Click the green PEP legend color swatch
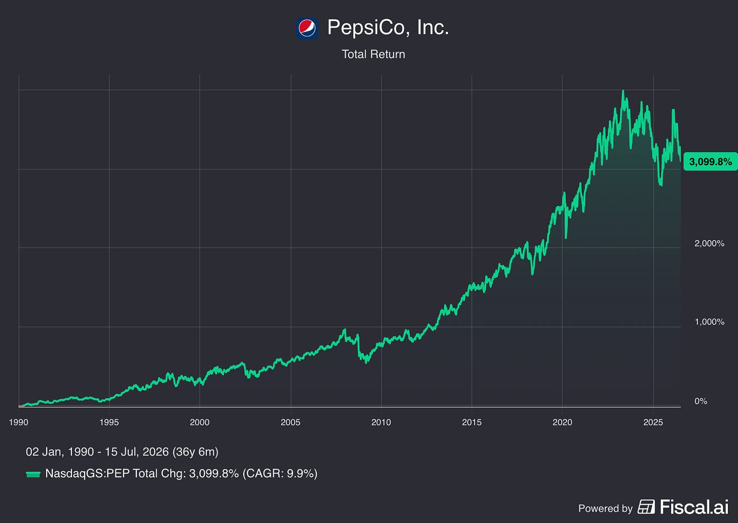738x523 pixels. (x=33, y=474)
